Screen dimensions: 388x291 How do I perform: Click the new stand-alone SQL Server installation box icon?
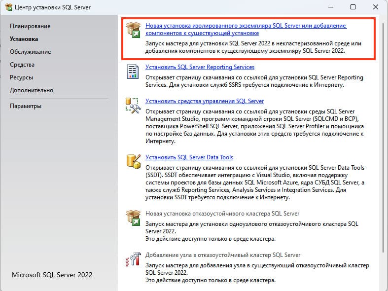coord(133,30)
